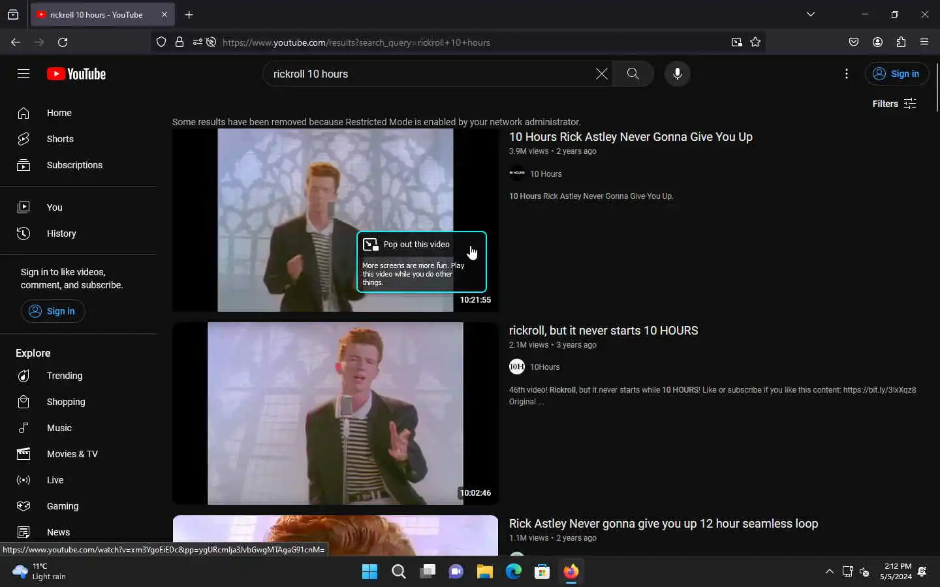Open the 10Hours channel name link

(545, 367)
